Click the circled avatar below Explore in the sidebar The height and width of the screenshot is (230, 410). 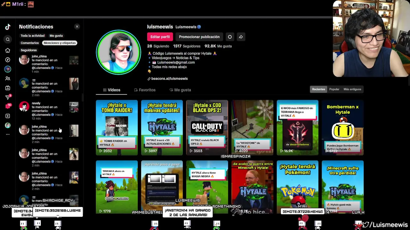tap(8, 69)
